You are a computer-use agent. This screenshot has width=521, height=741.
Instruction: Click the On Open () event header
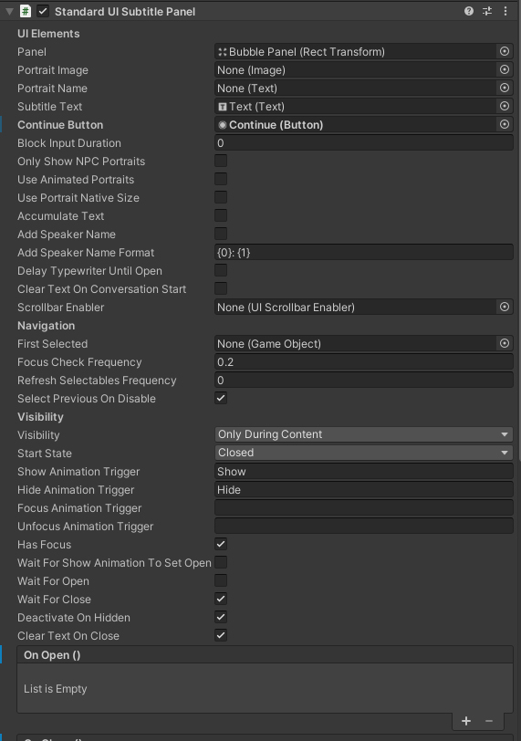[265, 655]
